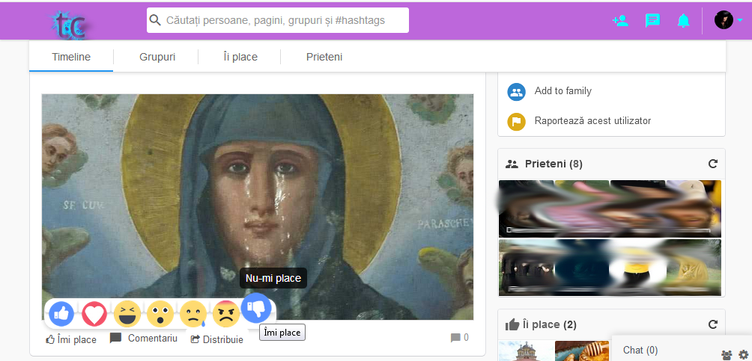752x361 pixels.
Task: Open the Prieteni tab
Action: pos(324,57)
